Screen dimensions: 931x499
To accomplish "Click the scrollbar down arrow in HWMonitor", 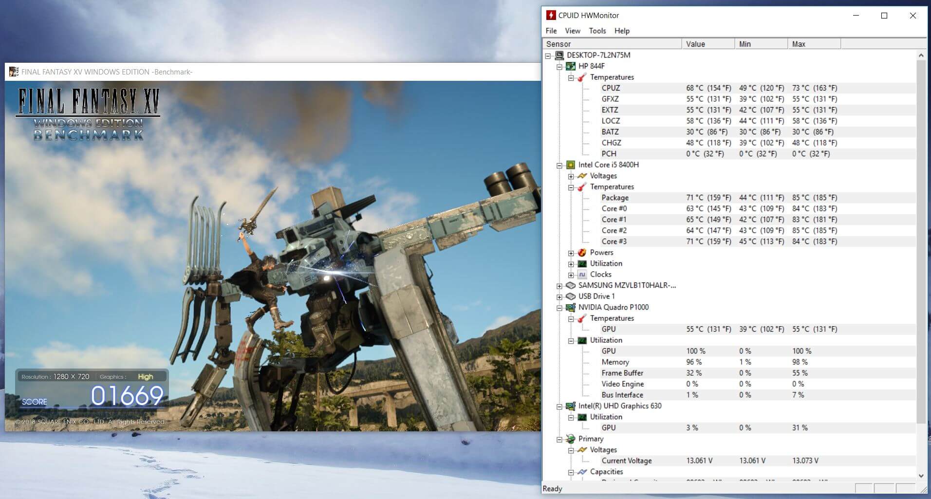I will pyautogui.click(x=921, y=476).
